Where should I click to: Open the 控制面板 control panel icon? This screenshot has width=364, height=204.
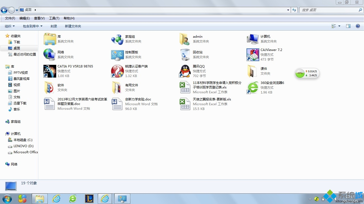[117, 55]
